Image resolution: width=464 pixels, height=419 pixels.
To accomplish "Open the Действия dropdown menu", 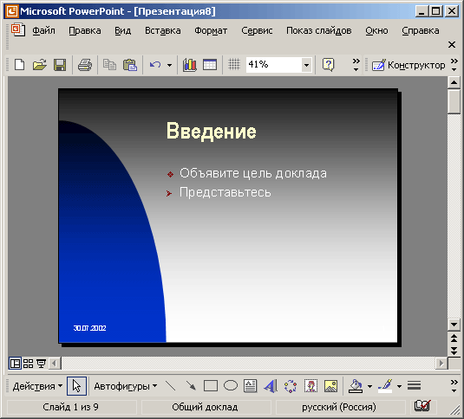I will click(37, 386).
